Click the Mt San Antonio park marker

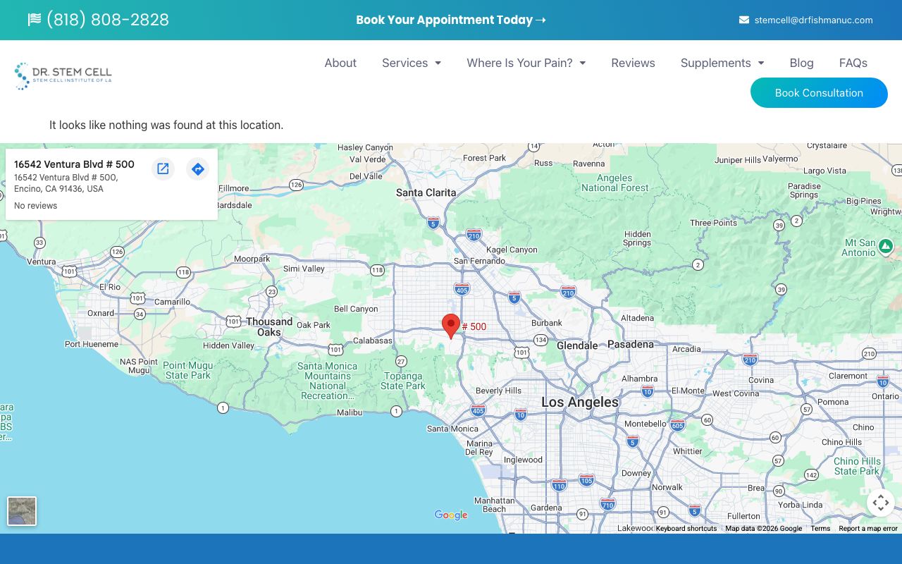886,246
